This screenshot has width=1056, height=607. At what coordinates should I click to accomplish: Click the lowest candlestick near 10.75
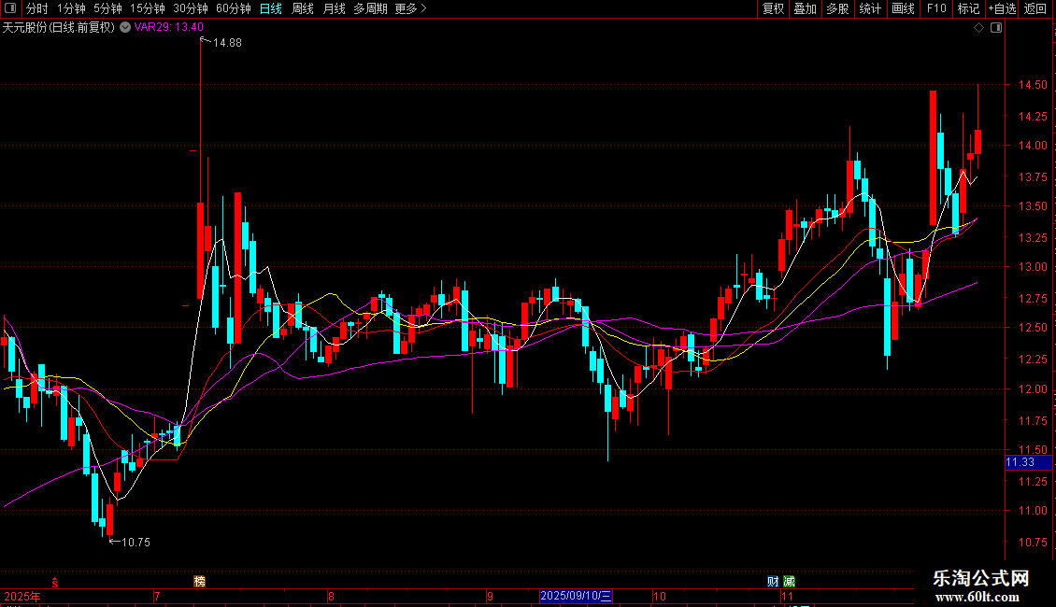pos(109,520)
